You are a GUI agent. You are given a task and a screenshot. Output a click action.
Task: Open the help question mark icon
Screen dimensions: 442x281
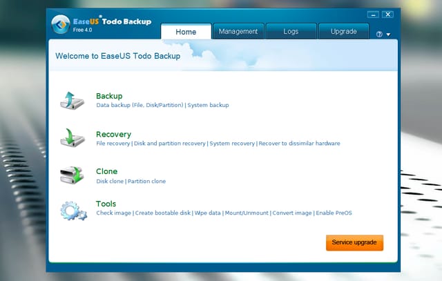(379, 35)
